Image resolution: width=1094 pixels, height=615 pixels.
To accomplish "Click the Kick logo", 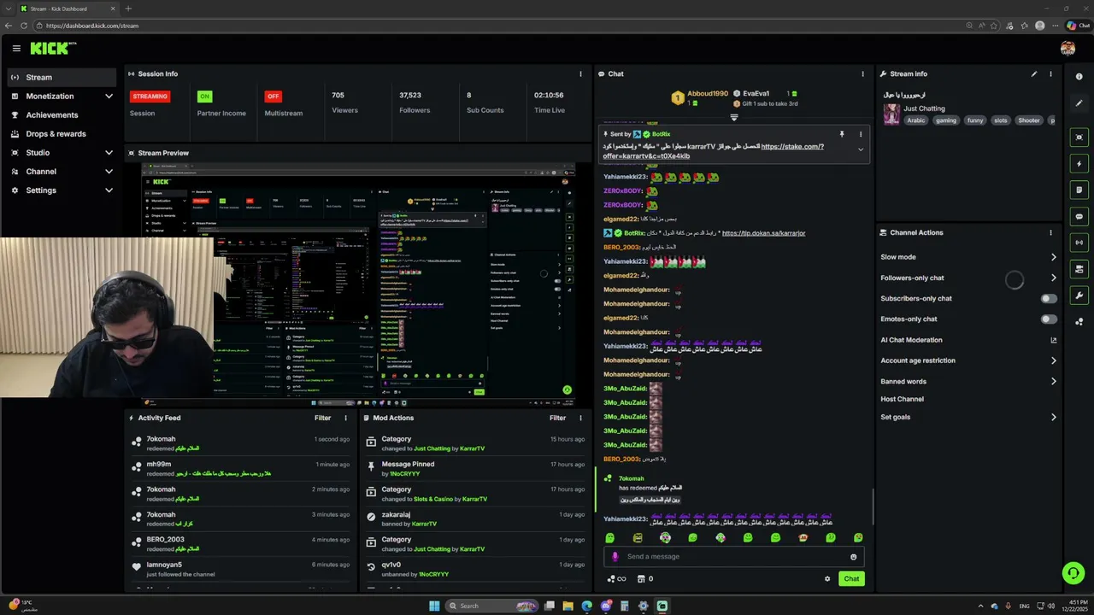I will (53, 49).
